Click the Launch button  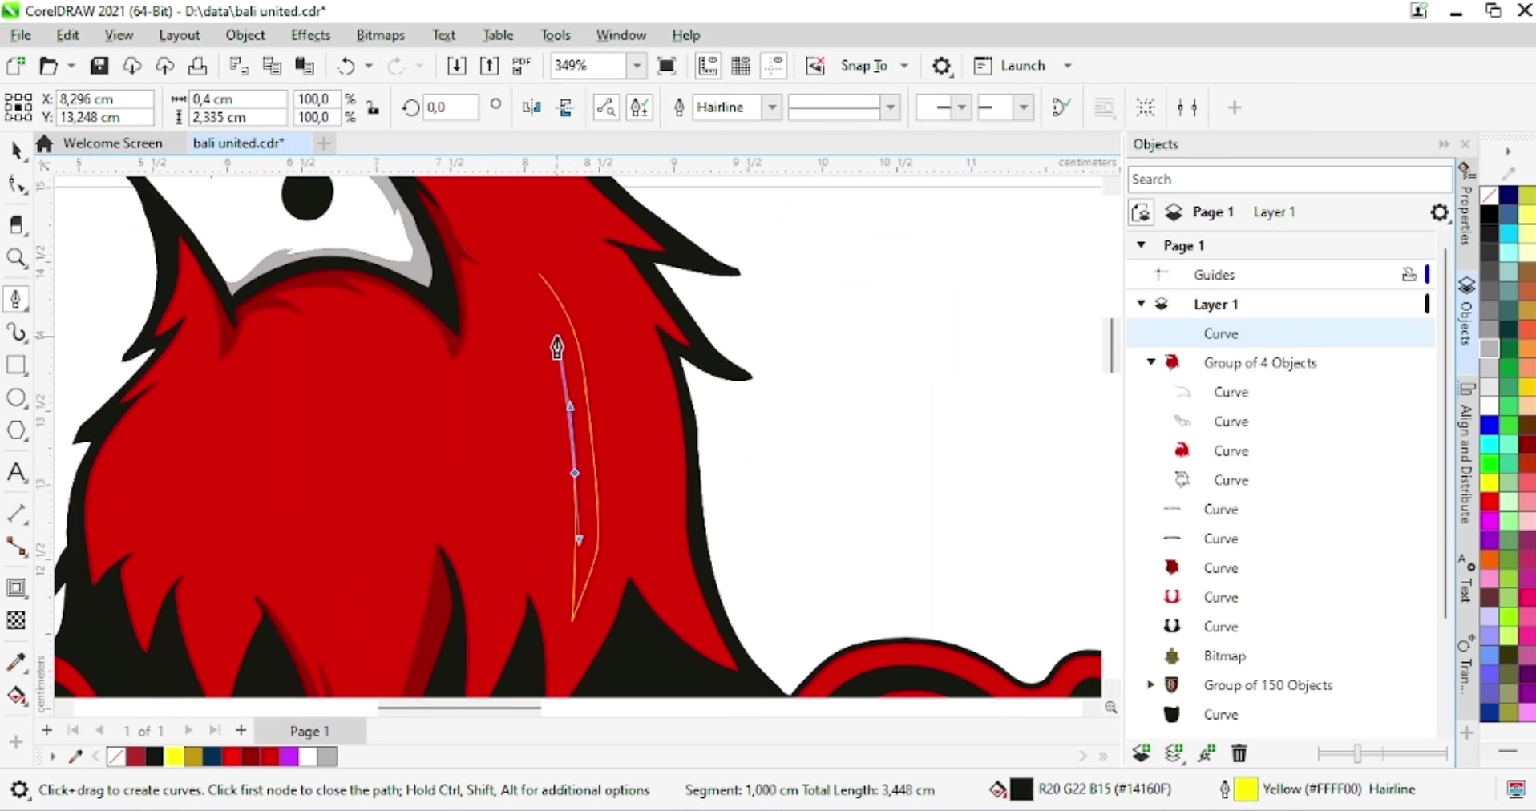[x=1010, y=66]
